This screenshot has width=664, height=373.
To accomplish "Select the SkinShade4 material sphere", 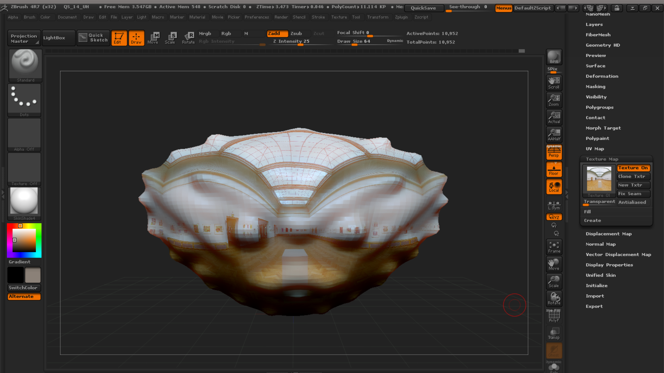I will click(24, 201).
